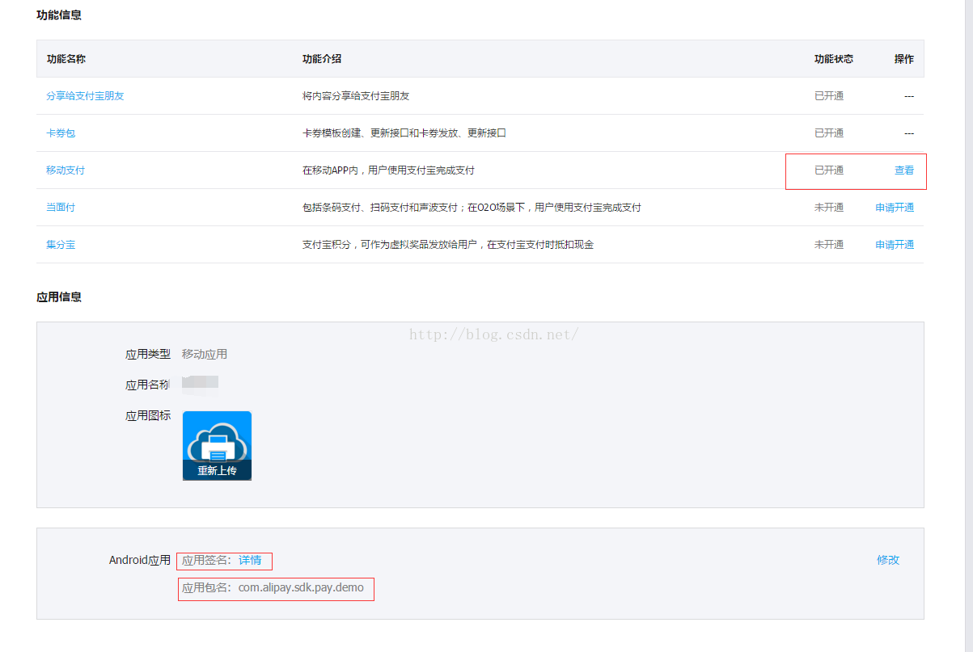Screen dimensions: 973x652
Task: Click 未开通 status in 当面付 row
Action: pos(829,207)
